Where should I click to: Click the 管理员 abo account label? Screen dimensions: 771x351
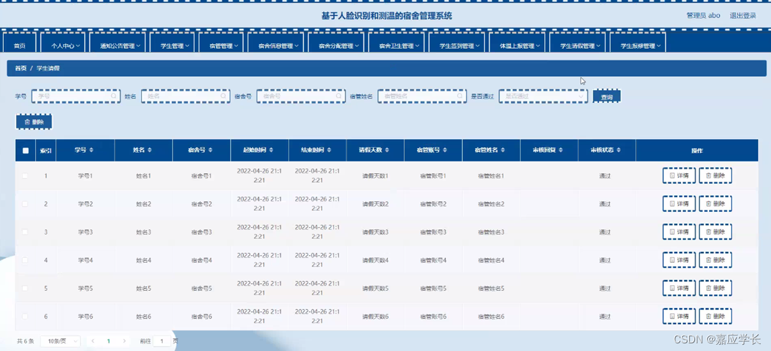703,15
